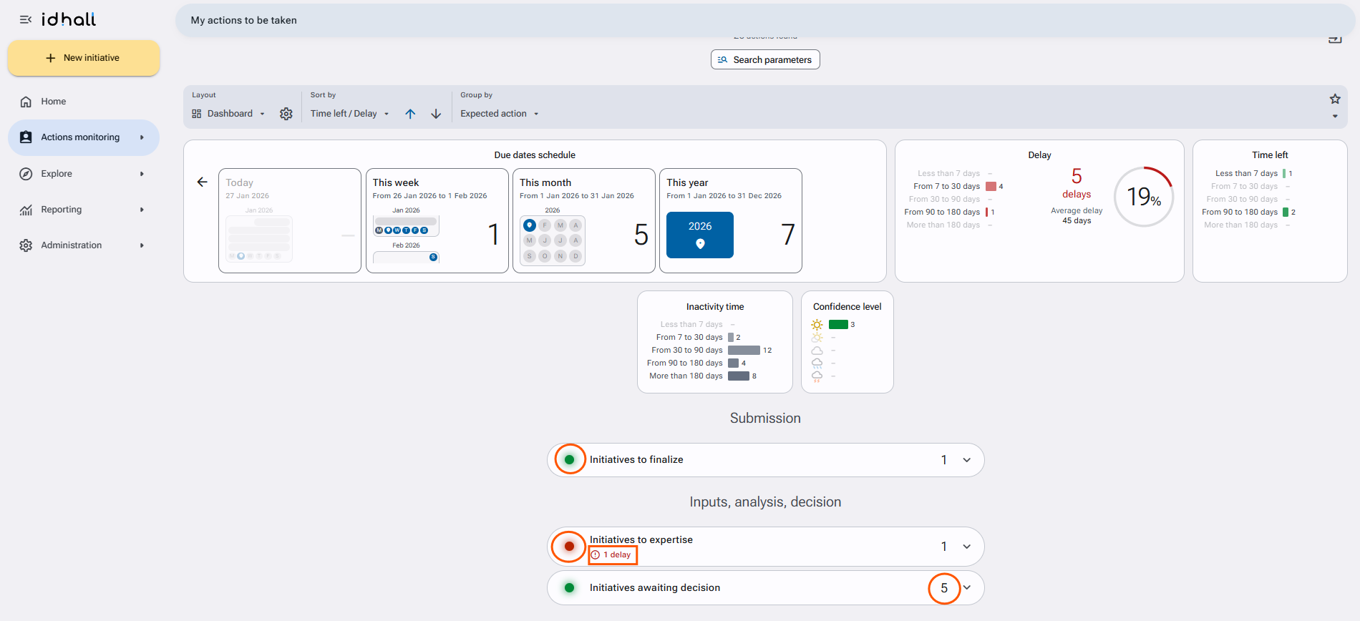The height and width of the screenshot is (621, 1360).
Task: Click red status dot of Initiatives to expertise
Action: 570,547
